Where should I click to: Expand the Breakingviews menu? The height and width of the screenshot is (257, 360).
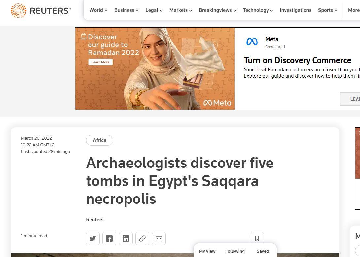[218, 10]
